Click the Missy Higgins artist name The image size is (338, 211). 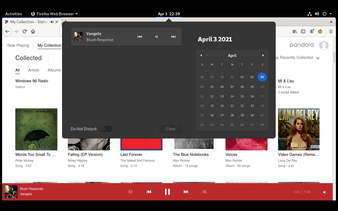(x=77, y=161)
